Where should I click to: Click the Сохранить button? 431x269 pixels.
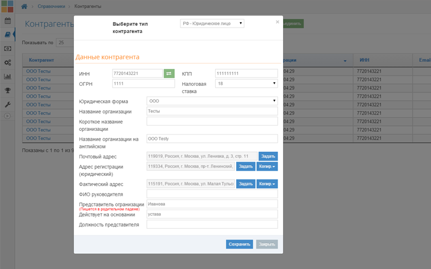(239, 244)
